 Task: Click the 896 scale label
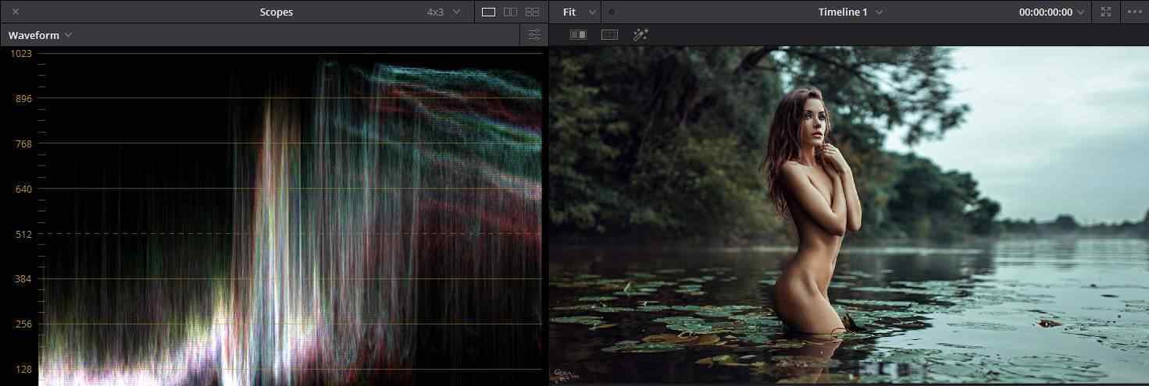[23, 98]
